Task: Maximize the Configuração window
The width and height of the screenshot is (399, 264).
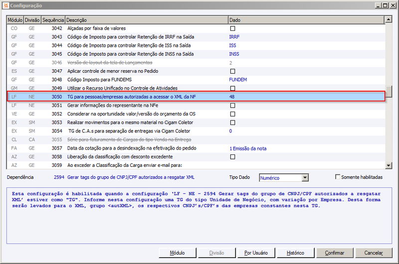Action: [385, 5]
